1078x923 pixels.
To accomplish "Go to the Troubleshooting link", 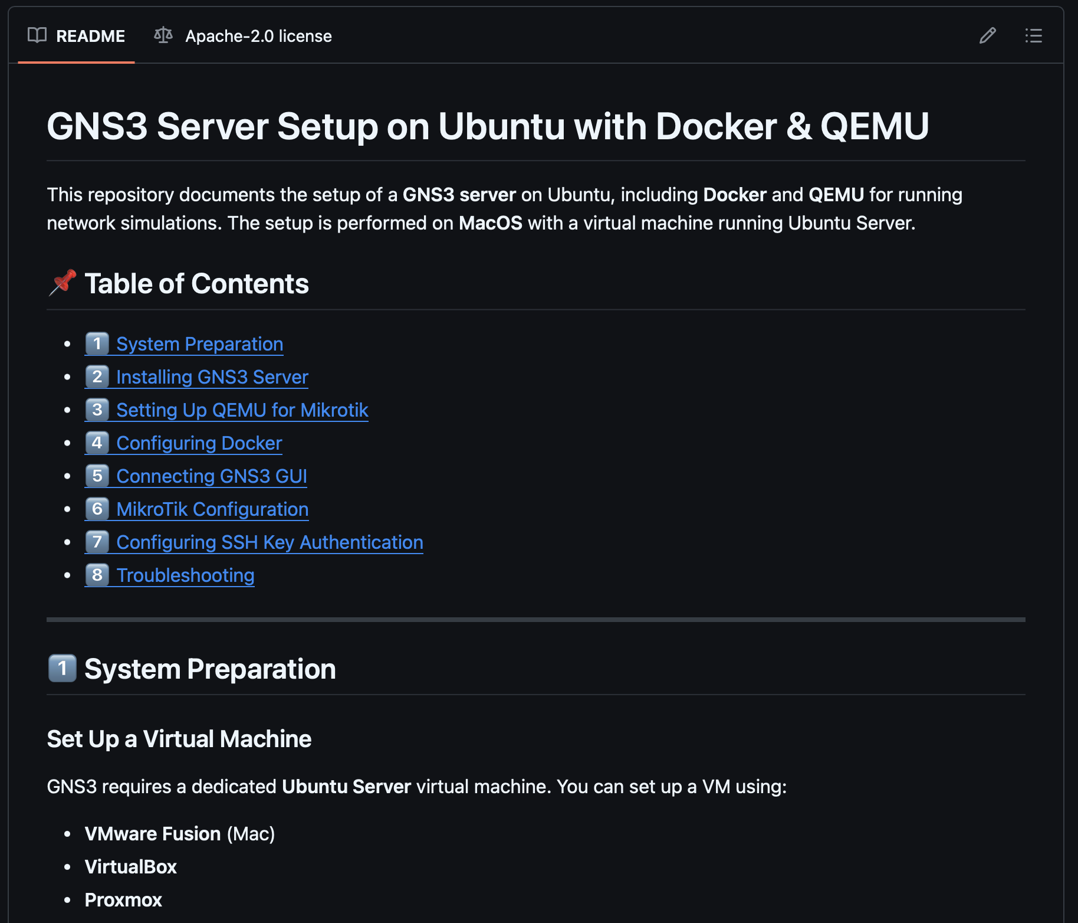I will (170, 575).
